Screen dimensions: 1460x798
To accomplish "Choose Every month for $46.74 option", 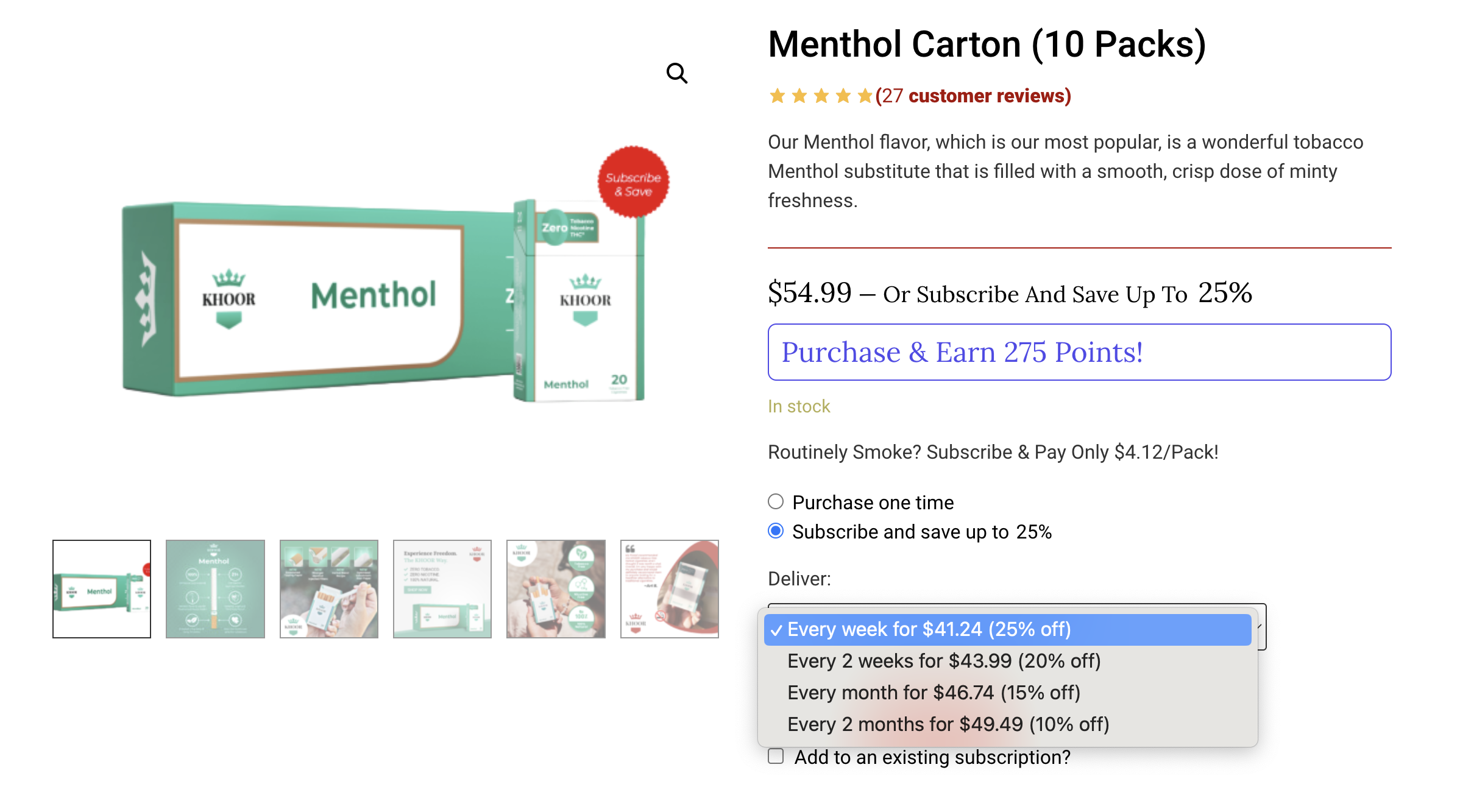I will [x=1008, y=693].
